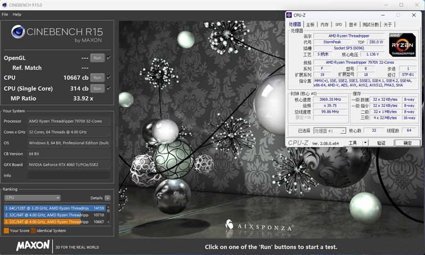Click the 工具 button in CPU-Z
This screenshot has width=425, height=255.
pyautogui.click(x=353, y=143)
